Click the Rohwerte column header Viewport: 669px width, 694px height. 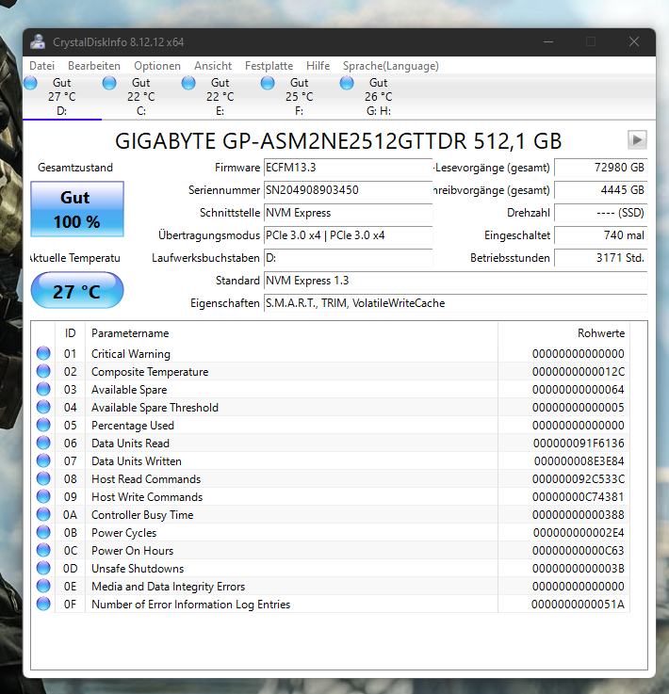click(563, 333)
